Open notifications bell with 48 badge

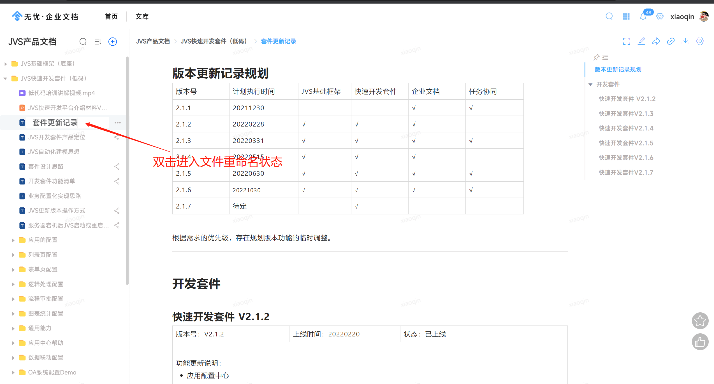point(643,17)
